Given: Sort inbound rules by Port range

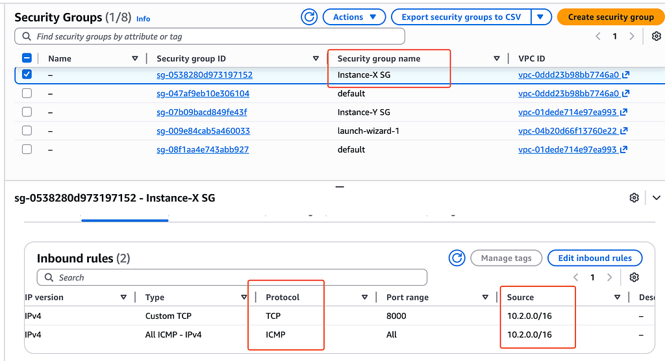Looking at the screenshot, I should coord(485,297).
